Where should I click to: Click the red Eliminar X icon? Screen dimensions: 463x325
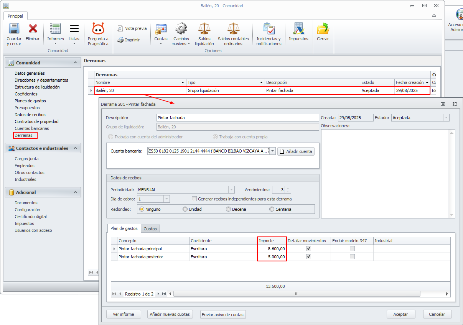[33, 29]
